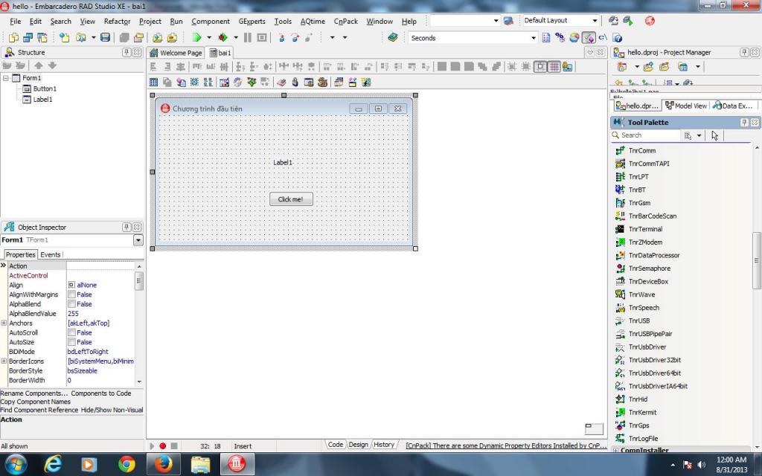Toggle the AlphaBlend checkbox

(71, 304)
